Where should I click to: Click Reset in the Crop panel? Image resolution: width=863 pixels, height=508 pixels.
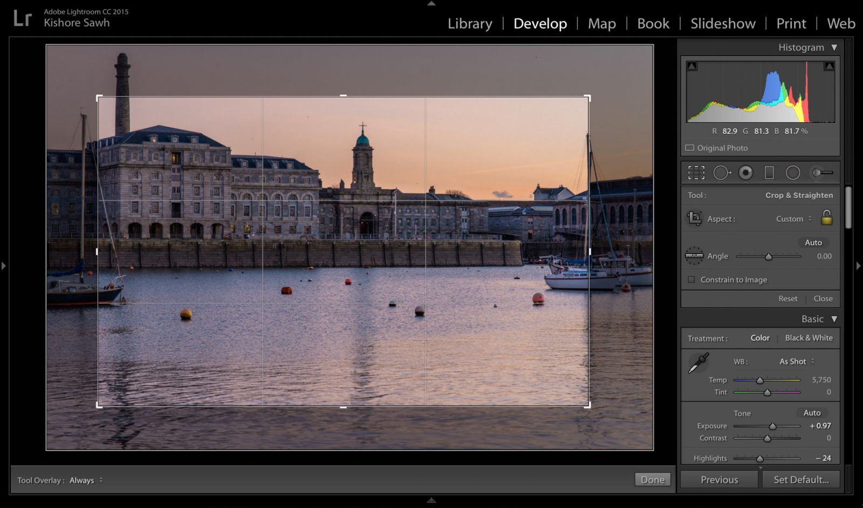[x=787, y=298]
